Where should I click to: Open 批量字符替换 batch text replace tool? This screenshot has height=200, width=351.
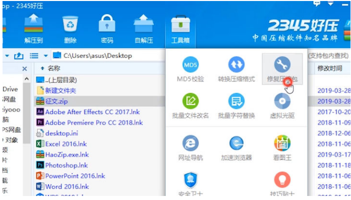click(x=236, y=106)
